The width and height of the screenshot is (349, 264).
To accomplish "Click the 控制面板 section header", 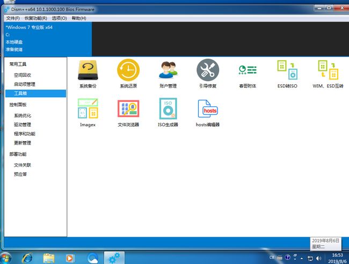I will [x=18, y=105].
